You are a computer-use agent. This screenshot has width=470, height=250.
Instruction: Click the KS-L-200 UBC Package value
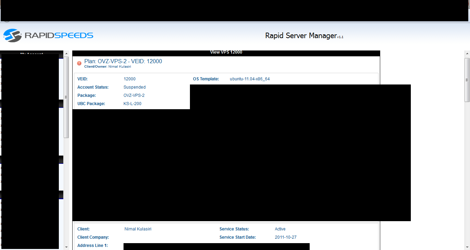(132, 104)
